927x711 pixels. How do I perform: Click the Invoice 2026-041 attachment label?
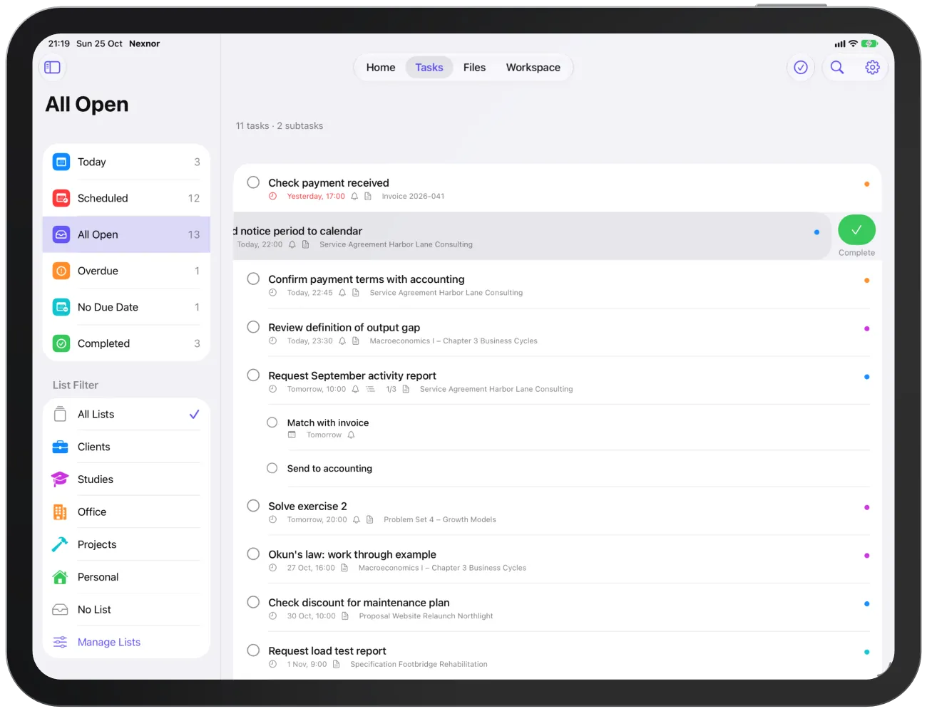tap(413, 197)
